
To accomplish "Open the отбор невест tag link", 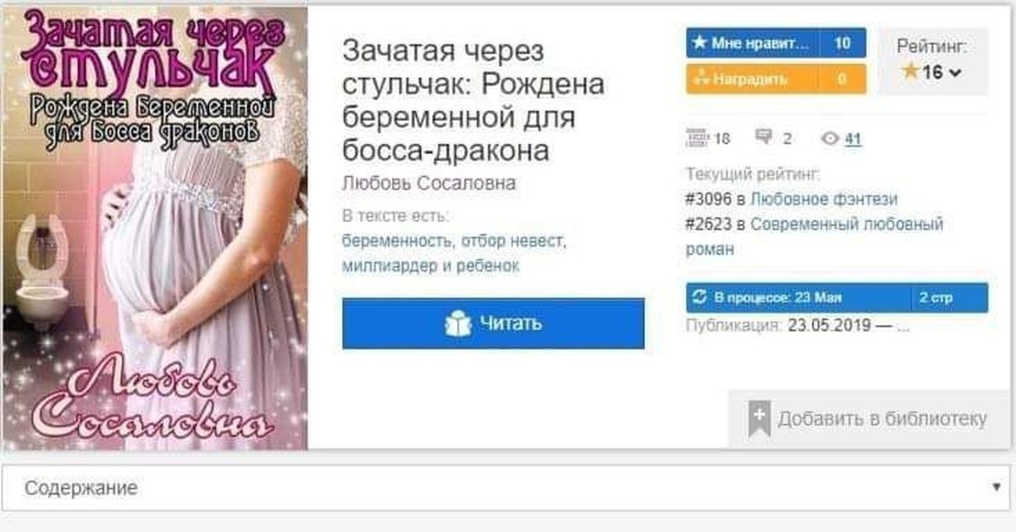I will coord(511,241).
